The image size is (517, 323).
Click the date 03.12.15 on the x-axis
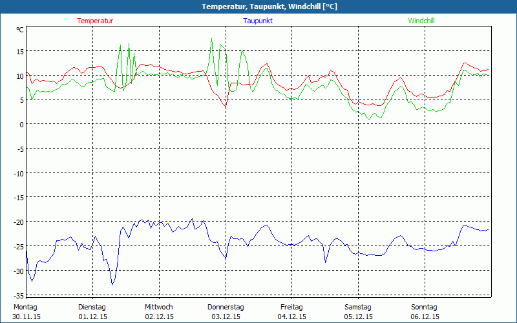[226, 317]
